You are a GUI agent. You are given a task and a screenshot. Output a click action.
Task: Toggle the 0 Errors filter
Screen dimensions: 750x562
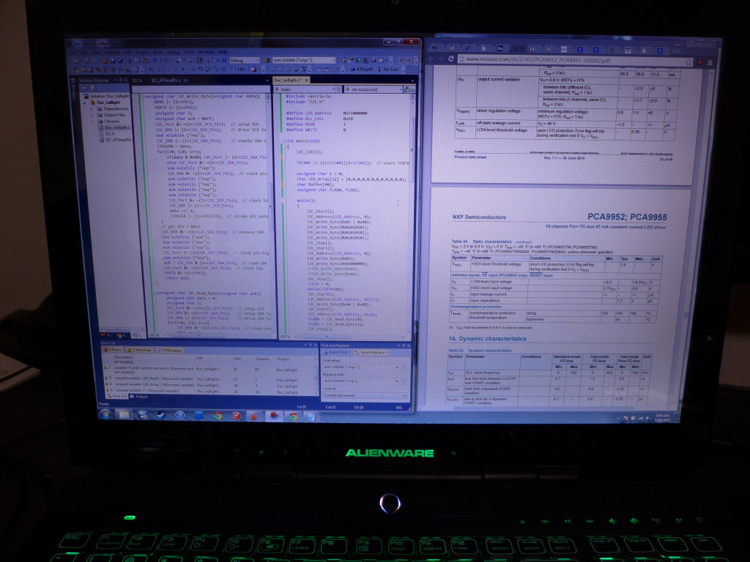(x=112, y=351)
